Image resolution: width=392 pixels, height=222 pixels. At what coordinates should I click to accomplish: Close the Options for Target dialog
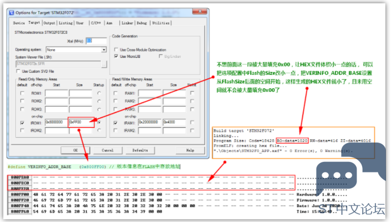pos(200,12)
